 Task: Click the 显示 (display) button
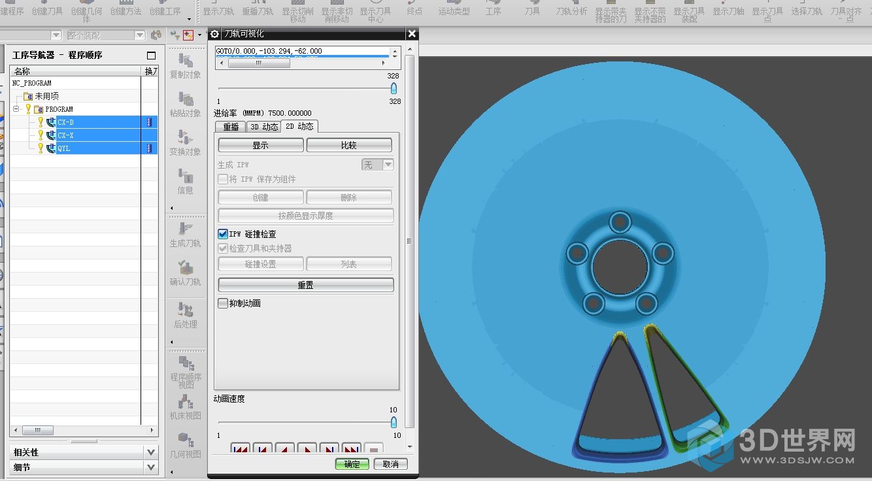click(x=260, y=145)
